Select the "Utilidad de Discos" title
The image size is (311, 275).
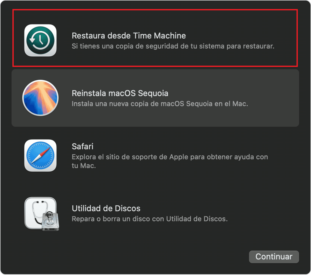[106, 208]
